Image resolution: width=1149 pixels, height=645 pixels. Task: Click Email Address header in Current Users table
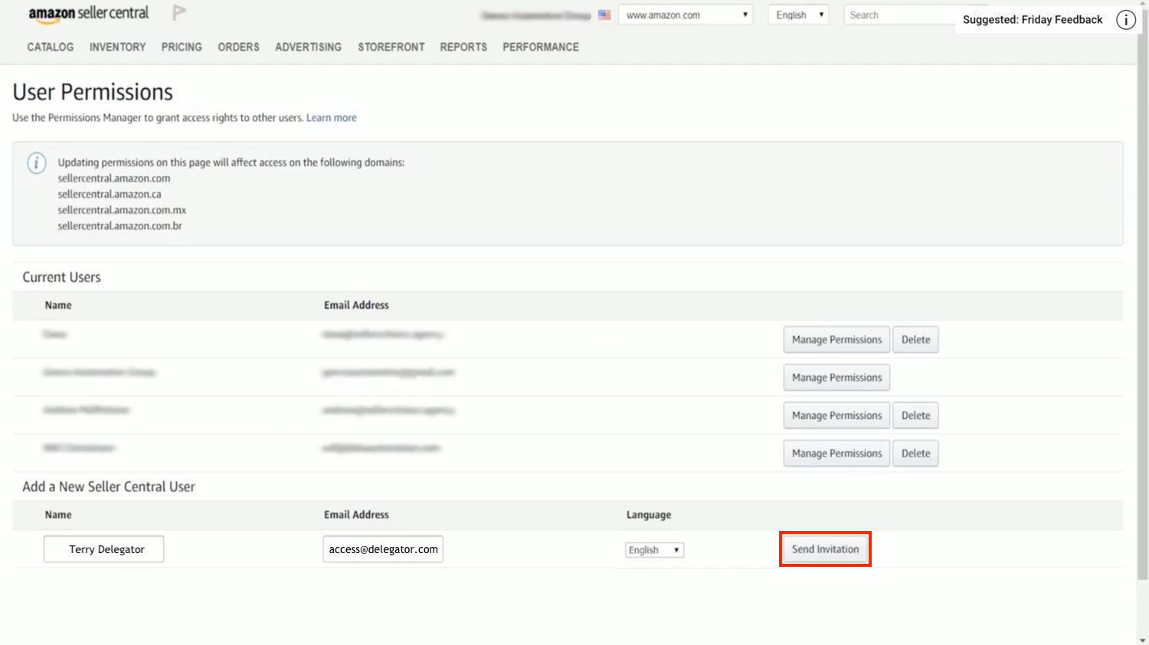[356, 305]
